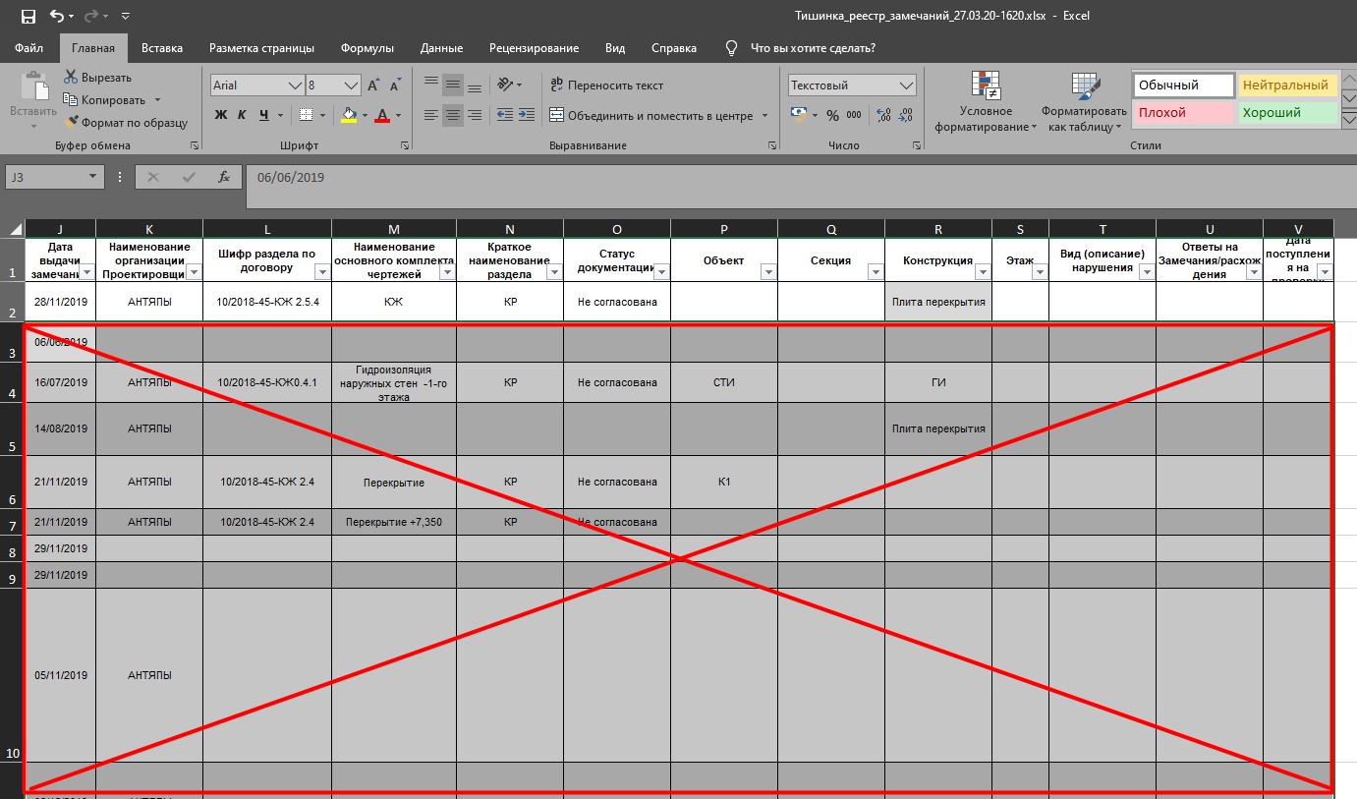Screen dimensions: 1357x799
Task: Apply comma 000 thousands format
Action: coord(854,115)
